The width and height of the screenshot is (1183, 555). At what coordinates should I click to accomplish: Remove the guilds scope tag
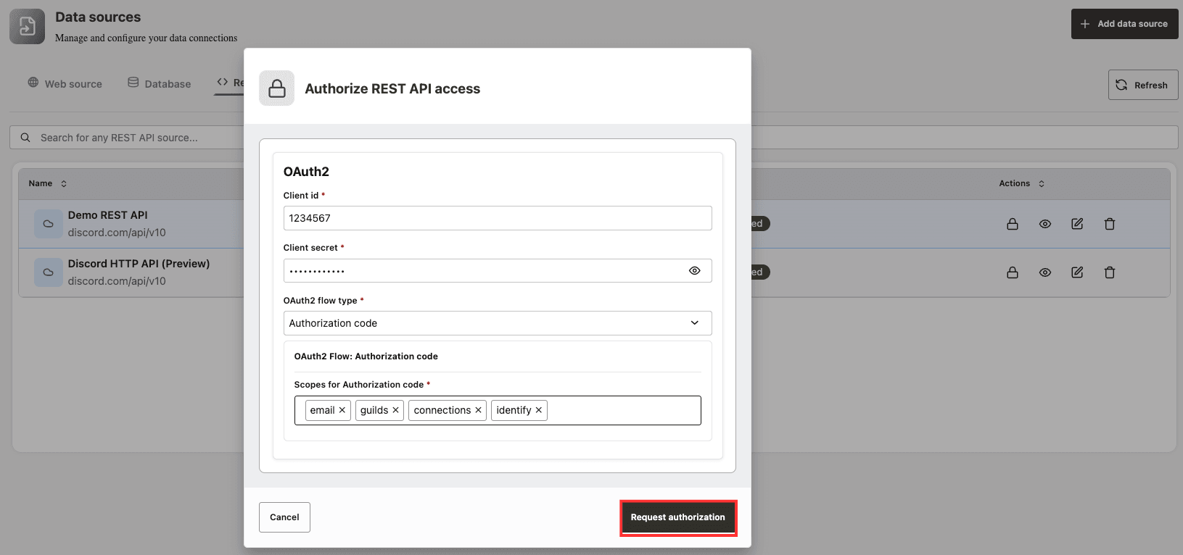coord(395,410)
